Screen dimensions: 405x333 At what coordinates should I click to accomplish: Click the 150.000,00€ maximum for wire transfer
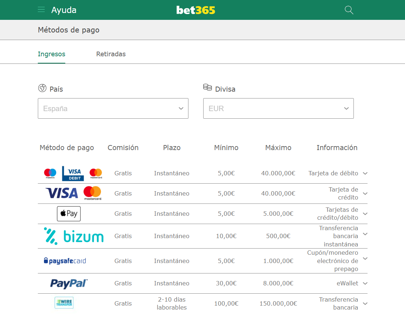[x=278, y=303]
